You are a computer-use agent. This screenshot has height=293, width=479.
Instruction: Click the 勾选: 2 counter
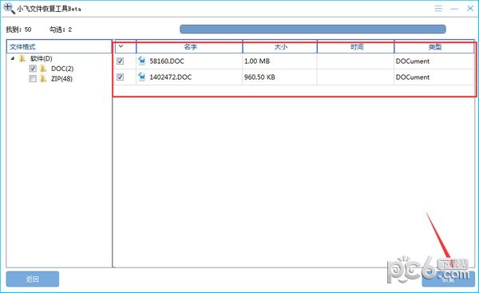61,30
